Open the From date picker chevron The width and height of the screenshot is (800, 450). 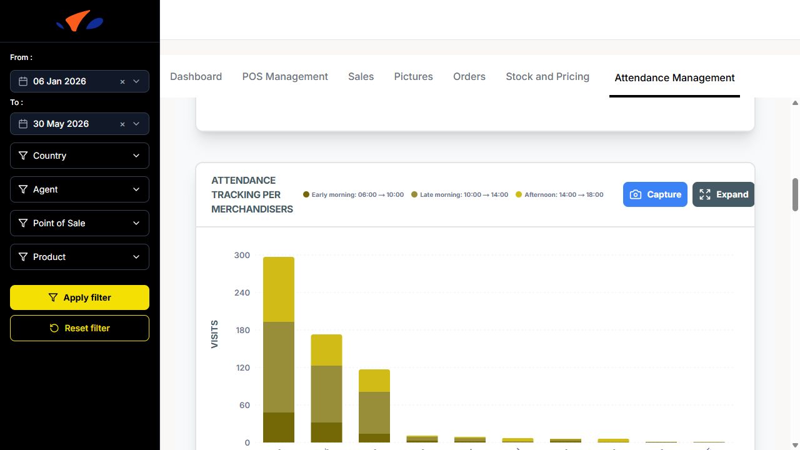click(136, 81)
